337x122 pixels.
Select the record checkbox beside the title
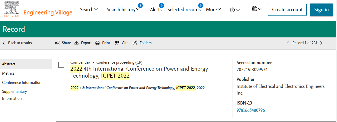pyautogui.click(x=61, y=65)
